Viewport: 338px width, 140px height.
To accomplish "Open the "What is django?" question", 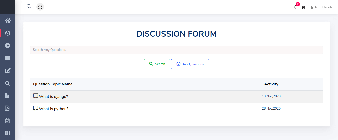I will click(53, 97).
